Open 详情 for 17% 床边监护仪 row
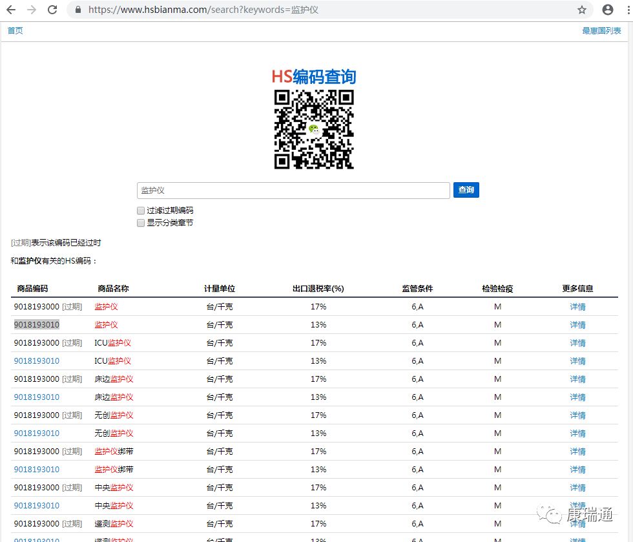 click(577, 379)
